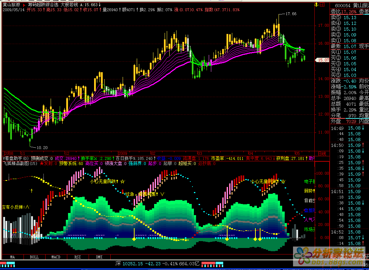Select the 12 month marker on time axis
The width and height of the screenshot is (369, 270).
[67, 153]
